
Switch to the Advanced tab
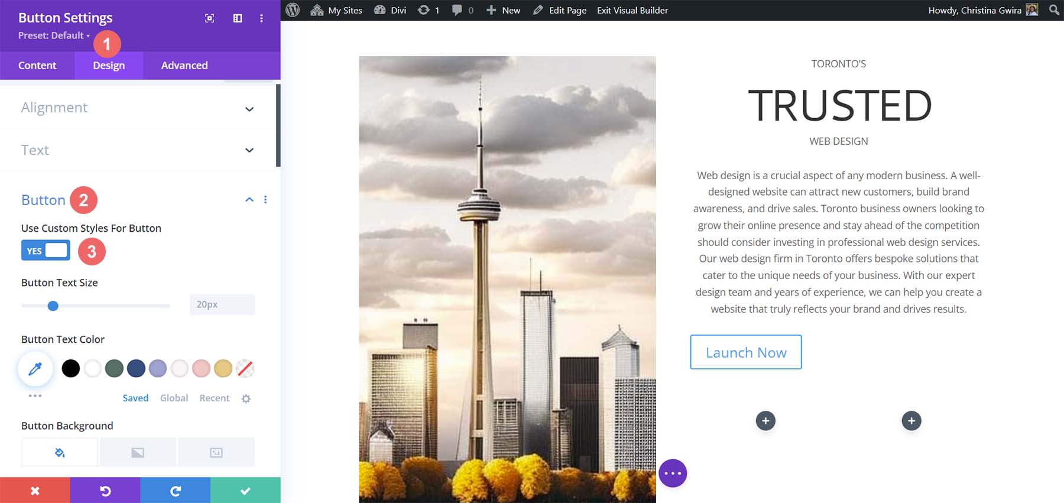point(184,66)
